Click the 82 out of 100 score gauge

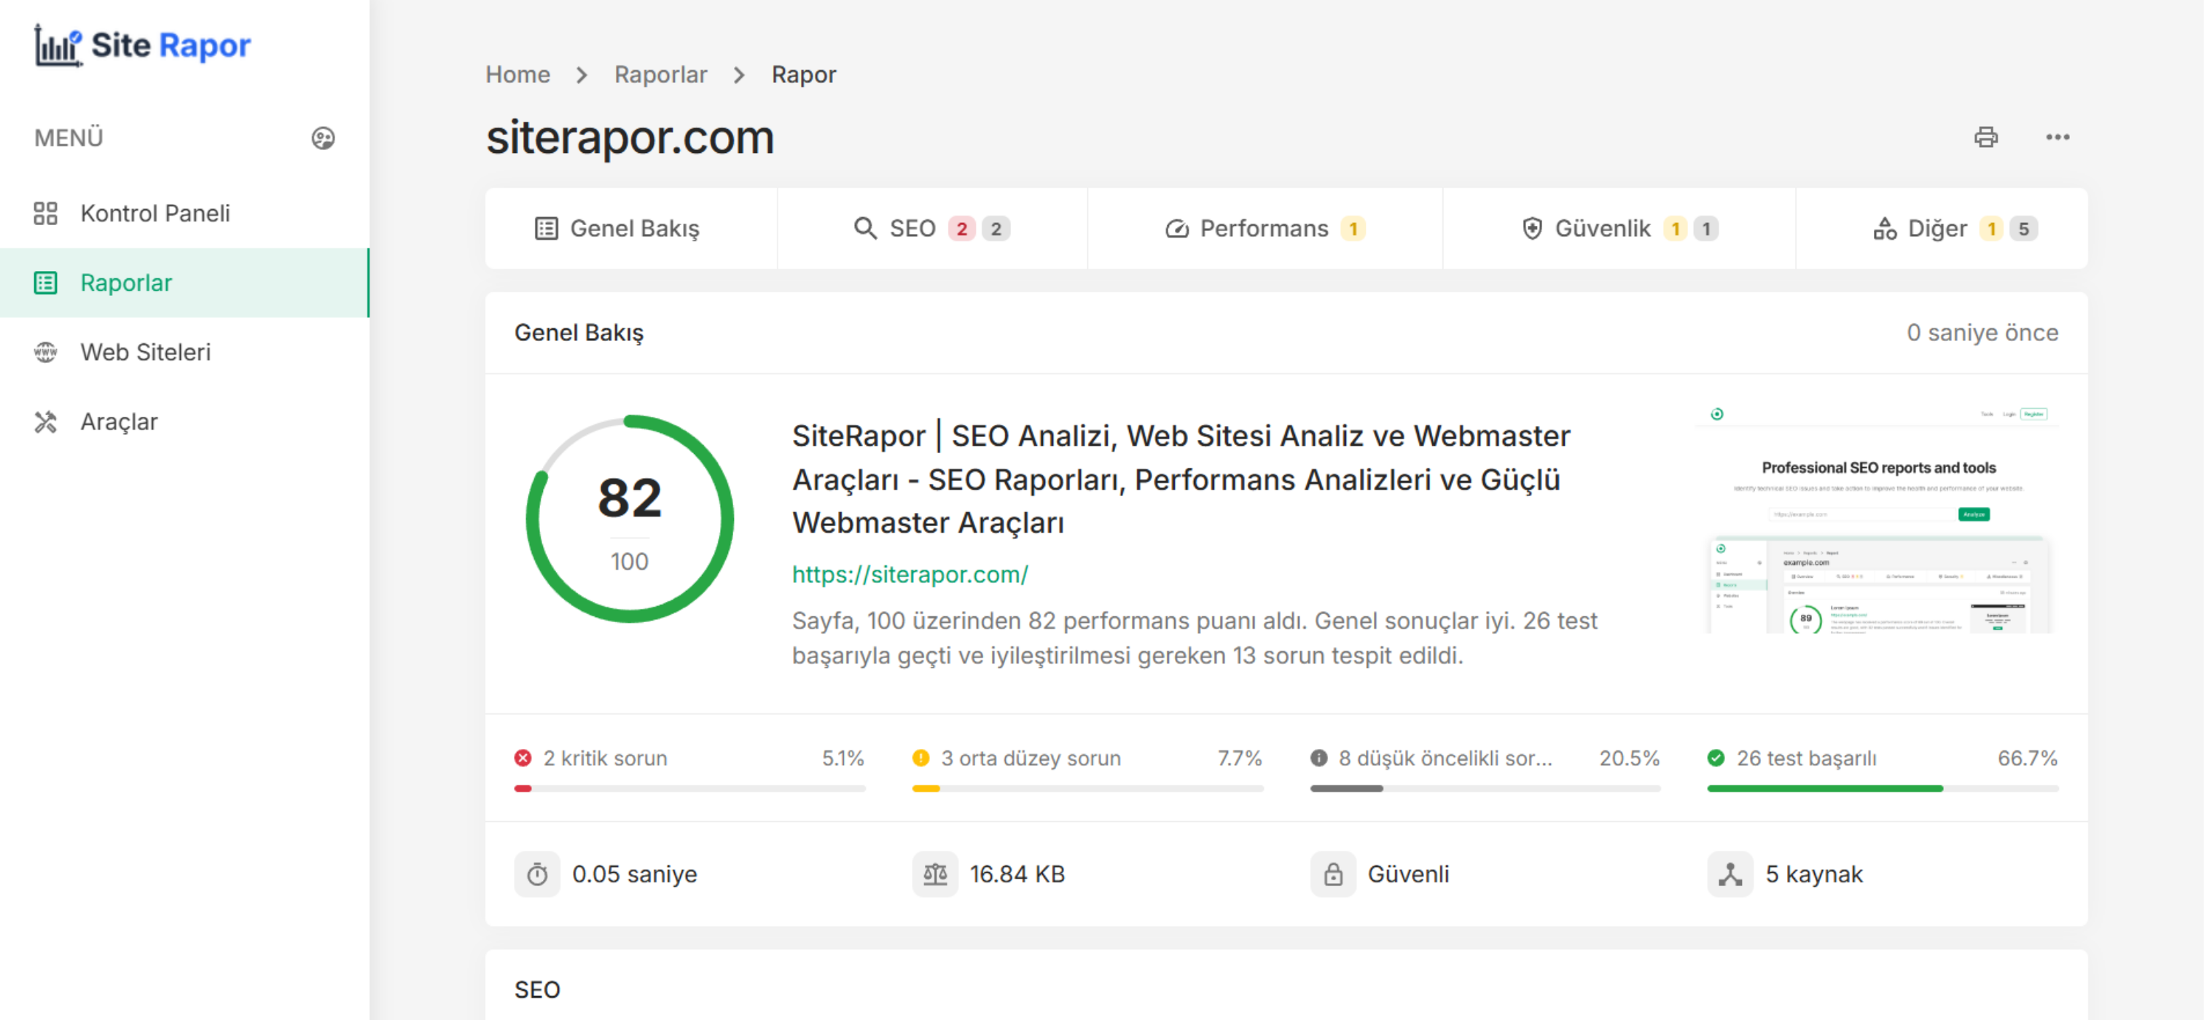tap(629, 519)
